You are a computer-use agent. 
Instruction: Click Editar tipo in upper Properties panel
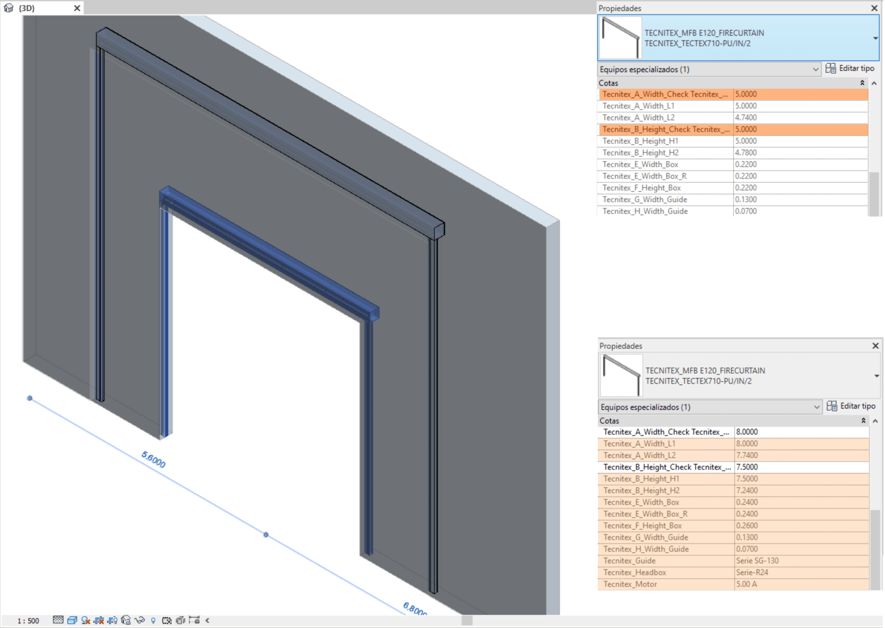850,68
